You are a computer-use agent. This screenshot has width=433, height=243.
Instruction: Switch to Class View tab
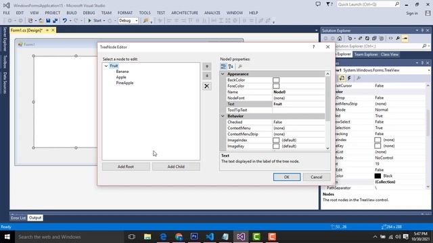(x=390, y=54)
